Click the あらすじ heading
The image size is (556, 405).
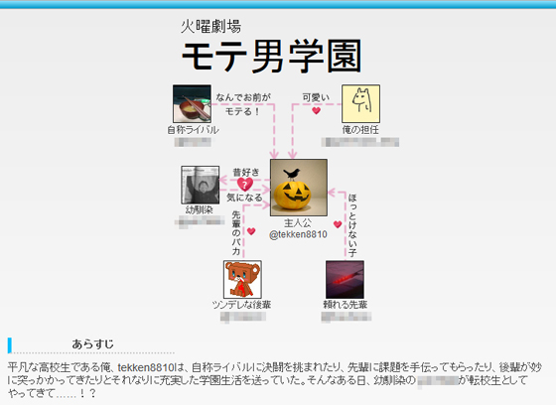(93, 344)
